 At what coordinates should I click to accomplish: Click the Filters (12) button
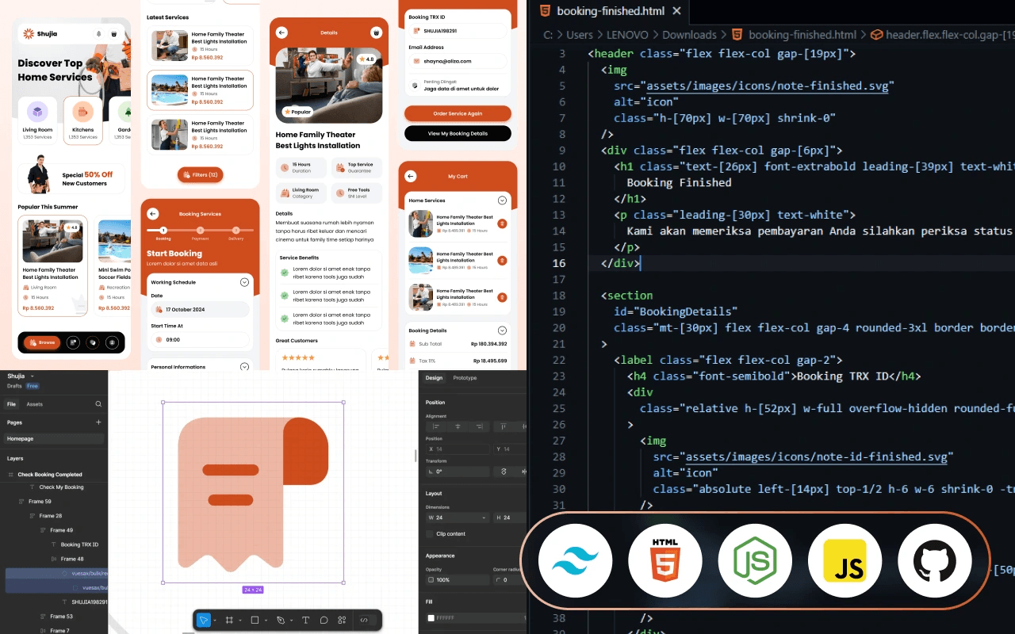tap(200, 174)
